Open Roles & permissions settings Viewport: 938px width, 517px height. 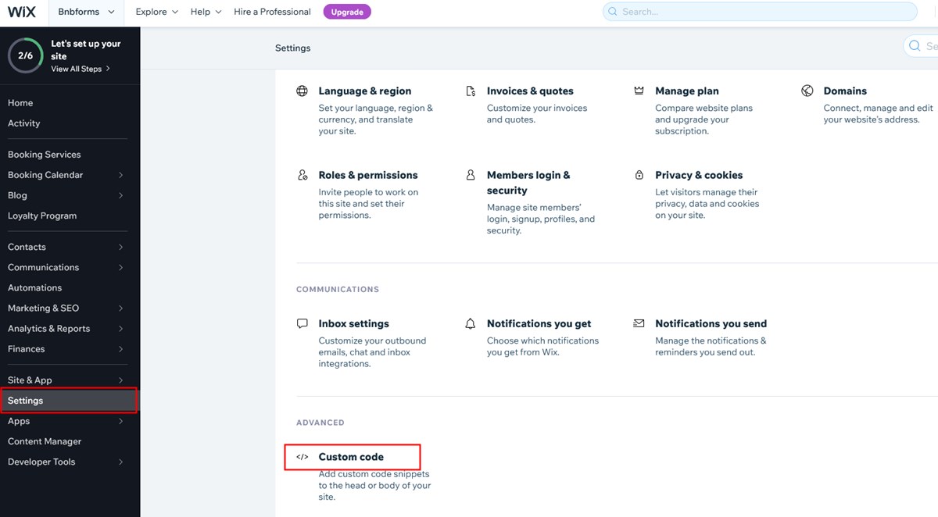[x=368, y=175]
